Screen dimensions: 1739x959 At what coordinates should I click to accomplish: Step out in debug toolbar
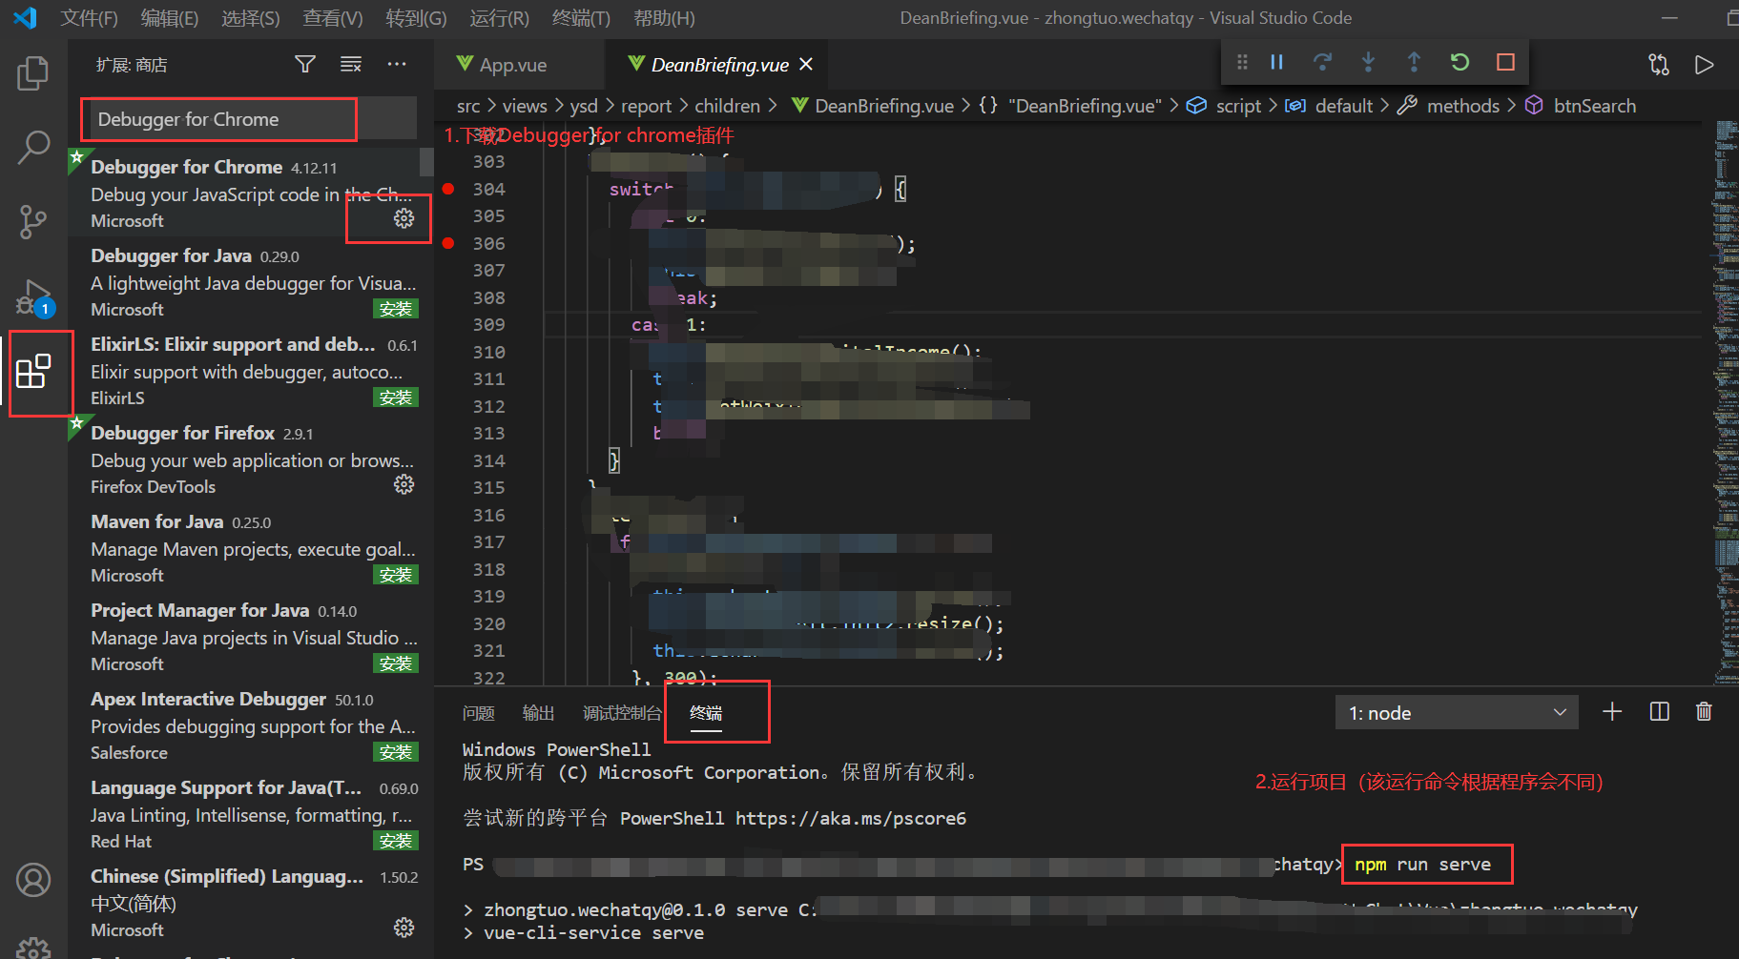(x=1414, y=62)
